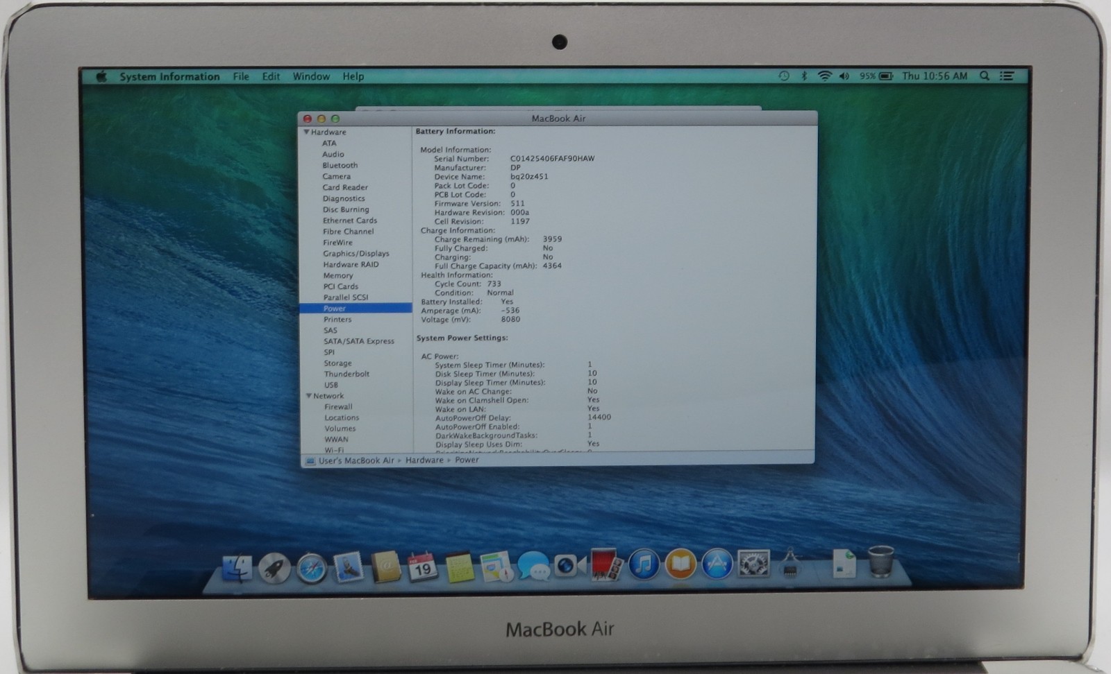Open FaceTime camera icon in Dock

[x=569, y=567]
